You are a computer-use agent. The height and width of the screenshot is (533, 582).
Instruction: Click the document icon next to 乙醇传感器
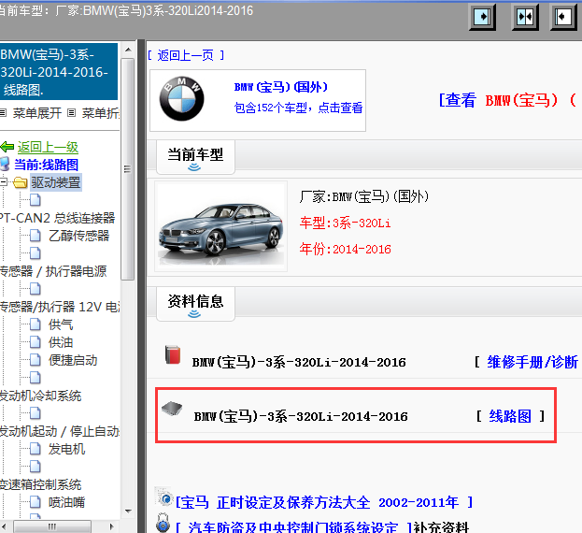tap(35, 236)
